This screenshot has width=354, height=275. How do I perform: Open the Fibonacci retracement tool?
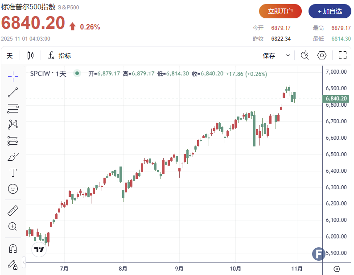click(x=13, y=108)
